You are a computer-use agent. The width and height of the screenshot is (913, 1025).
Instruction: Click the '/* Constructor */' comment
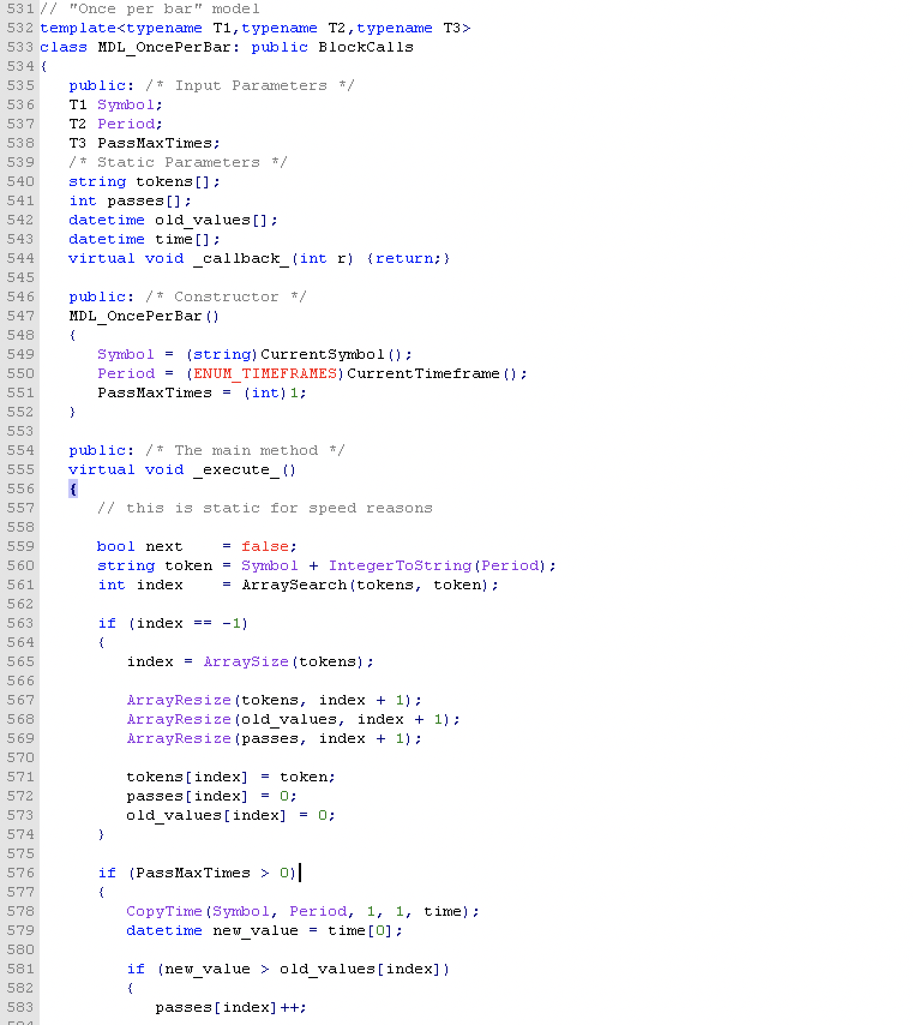point(226,297)
